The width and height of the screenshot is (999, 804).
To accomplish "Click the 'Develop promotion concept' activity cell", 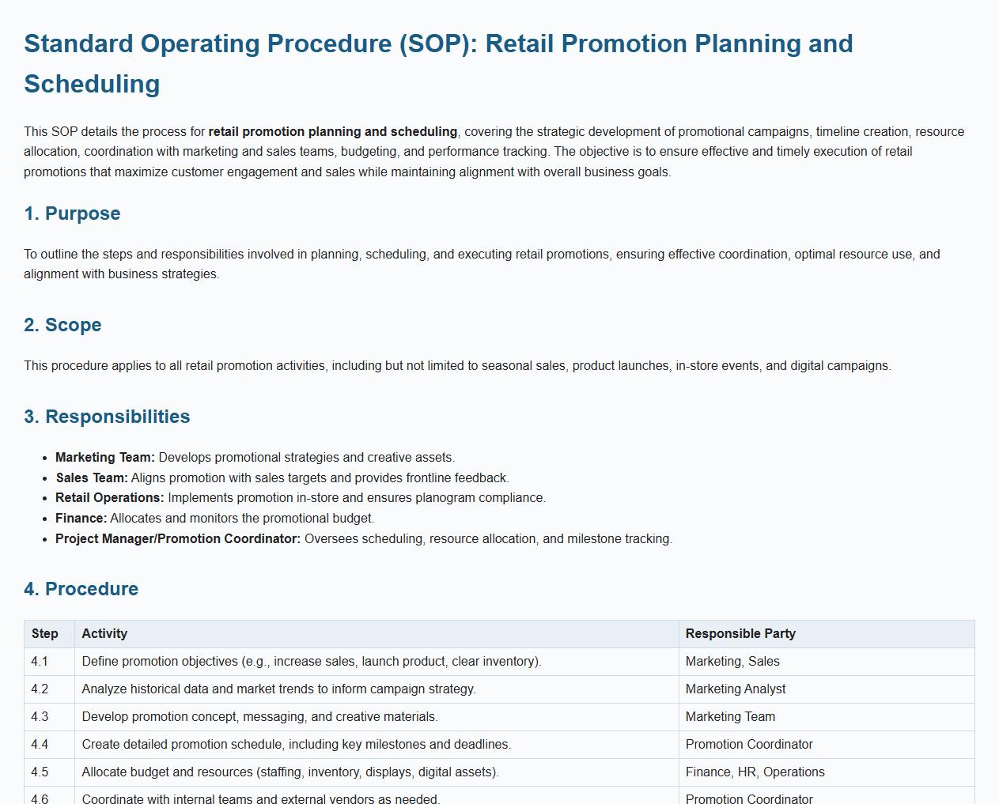I will coord(259,717).
